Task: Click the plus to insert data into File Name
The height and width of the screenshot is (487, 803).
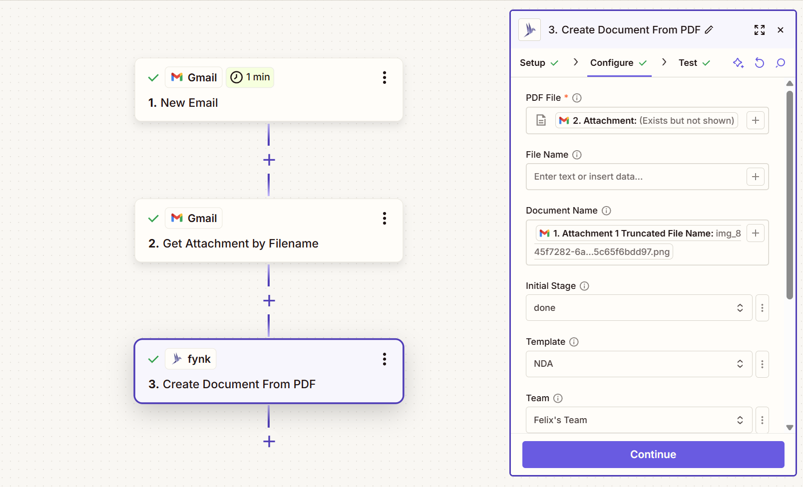Action: (x=755, y=177)
